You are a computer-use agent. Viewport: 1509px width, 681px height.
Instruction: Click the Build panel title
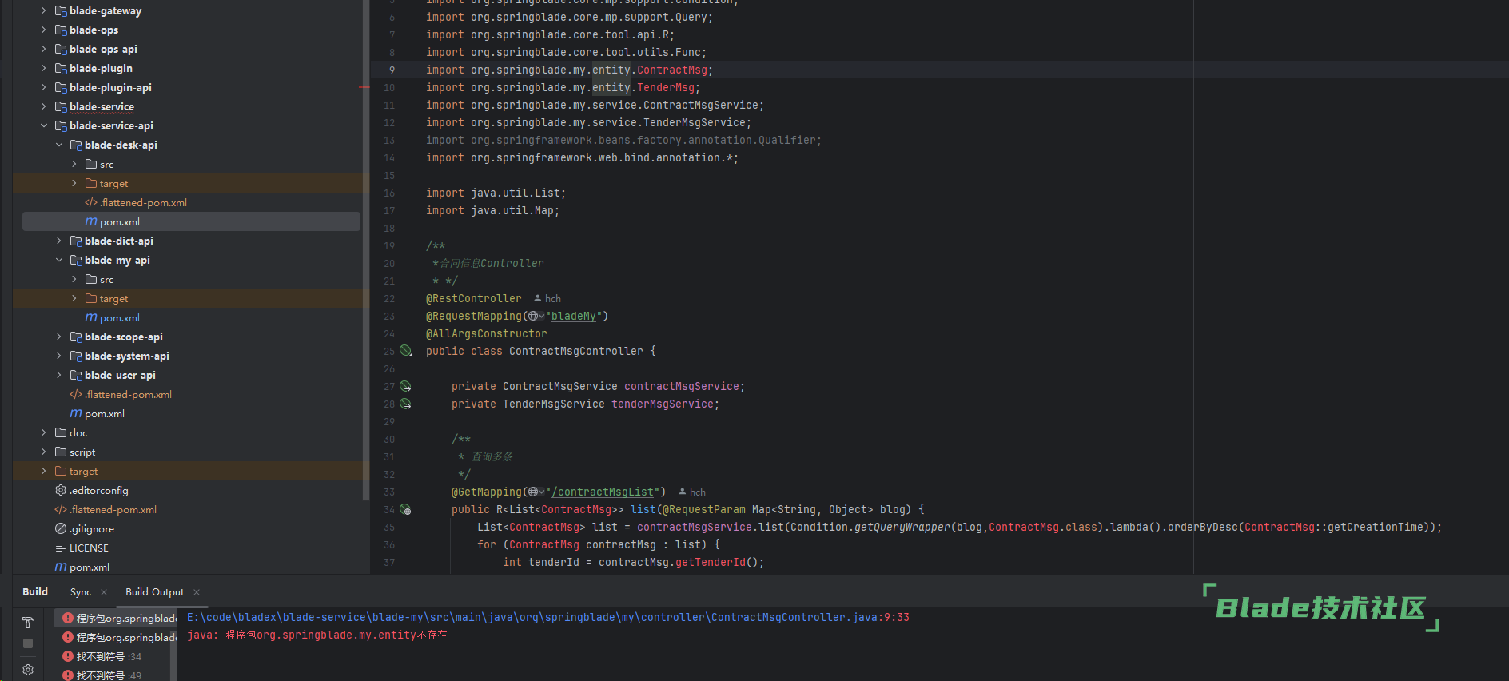pos(35,592)
